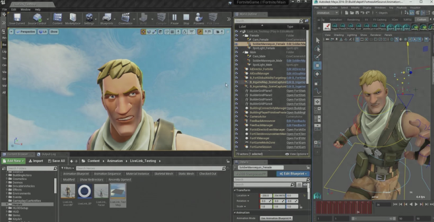This screenshot has width=434, height=222.
Task: Open the Settings gear in Unreal toolbar
Action: tap(89, 19)
